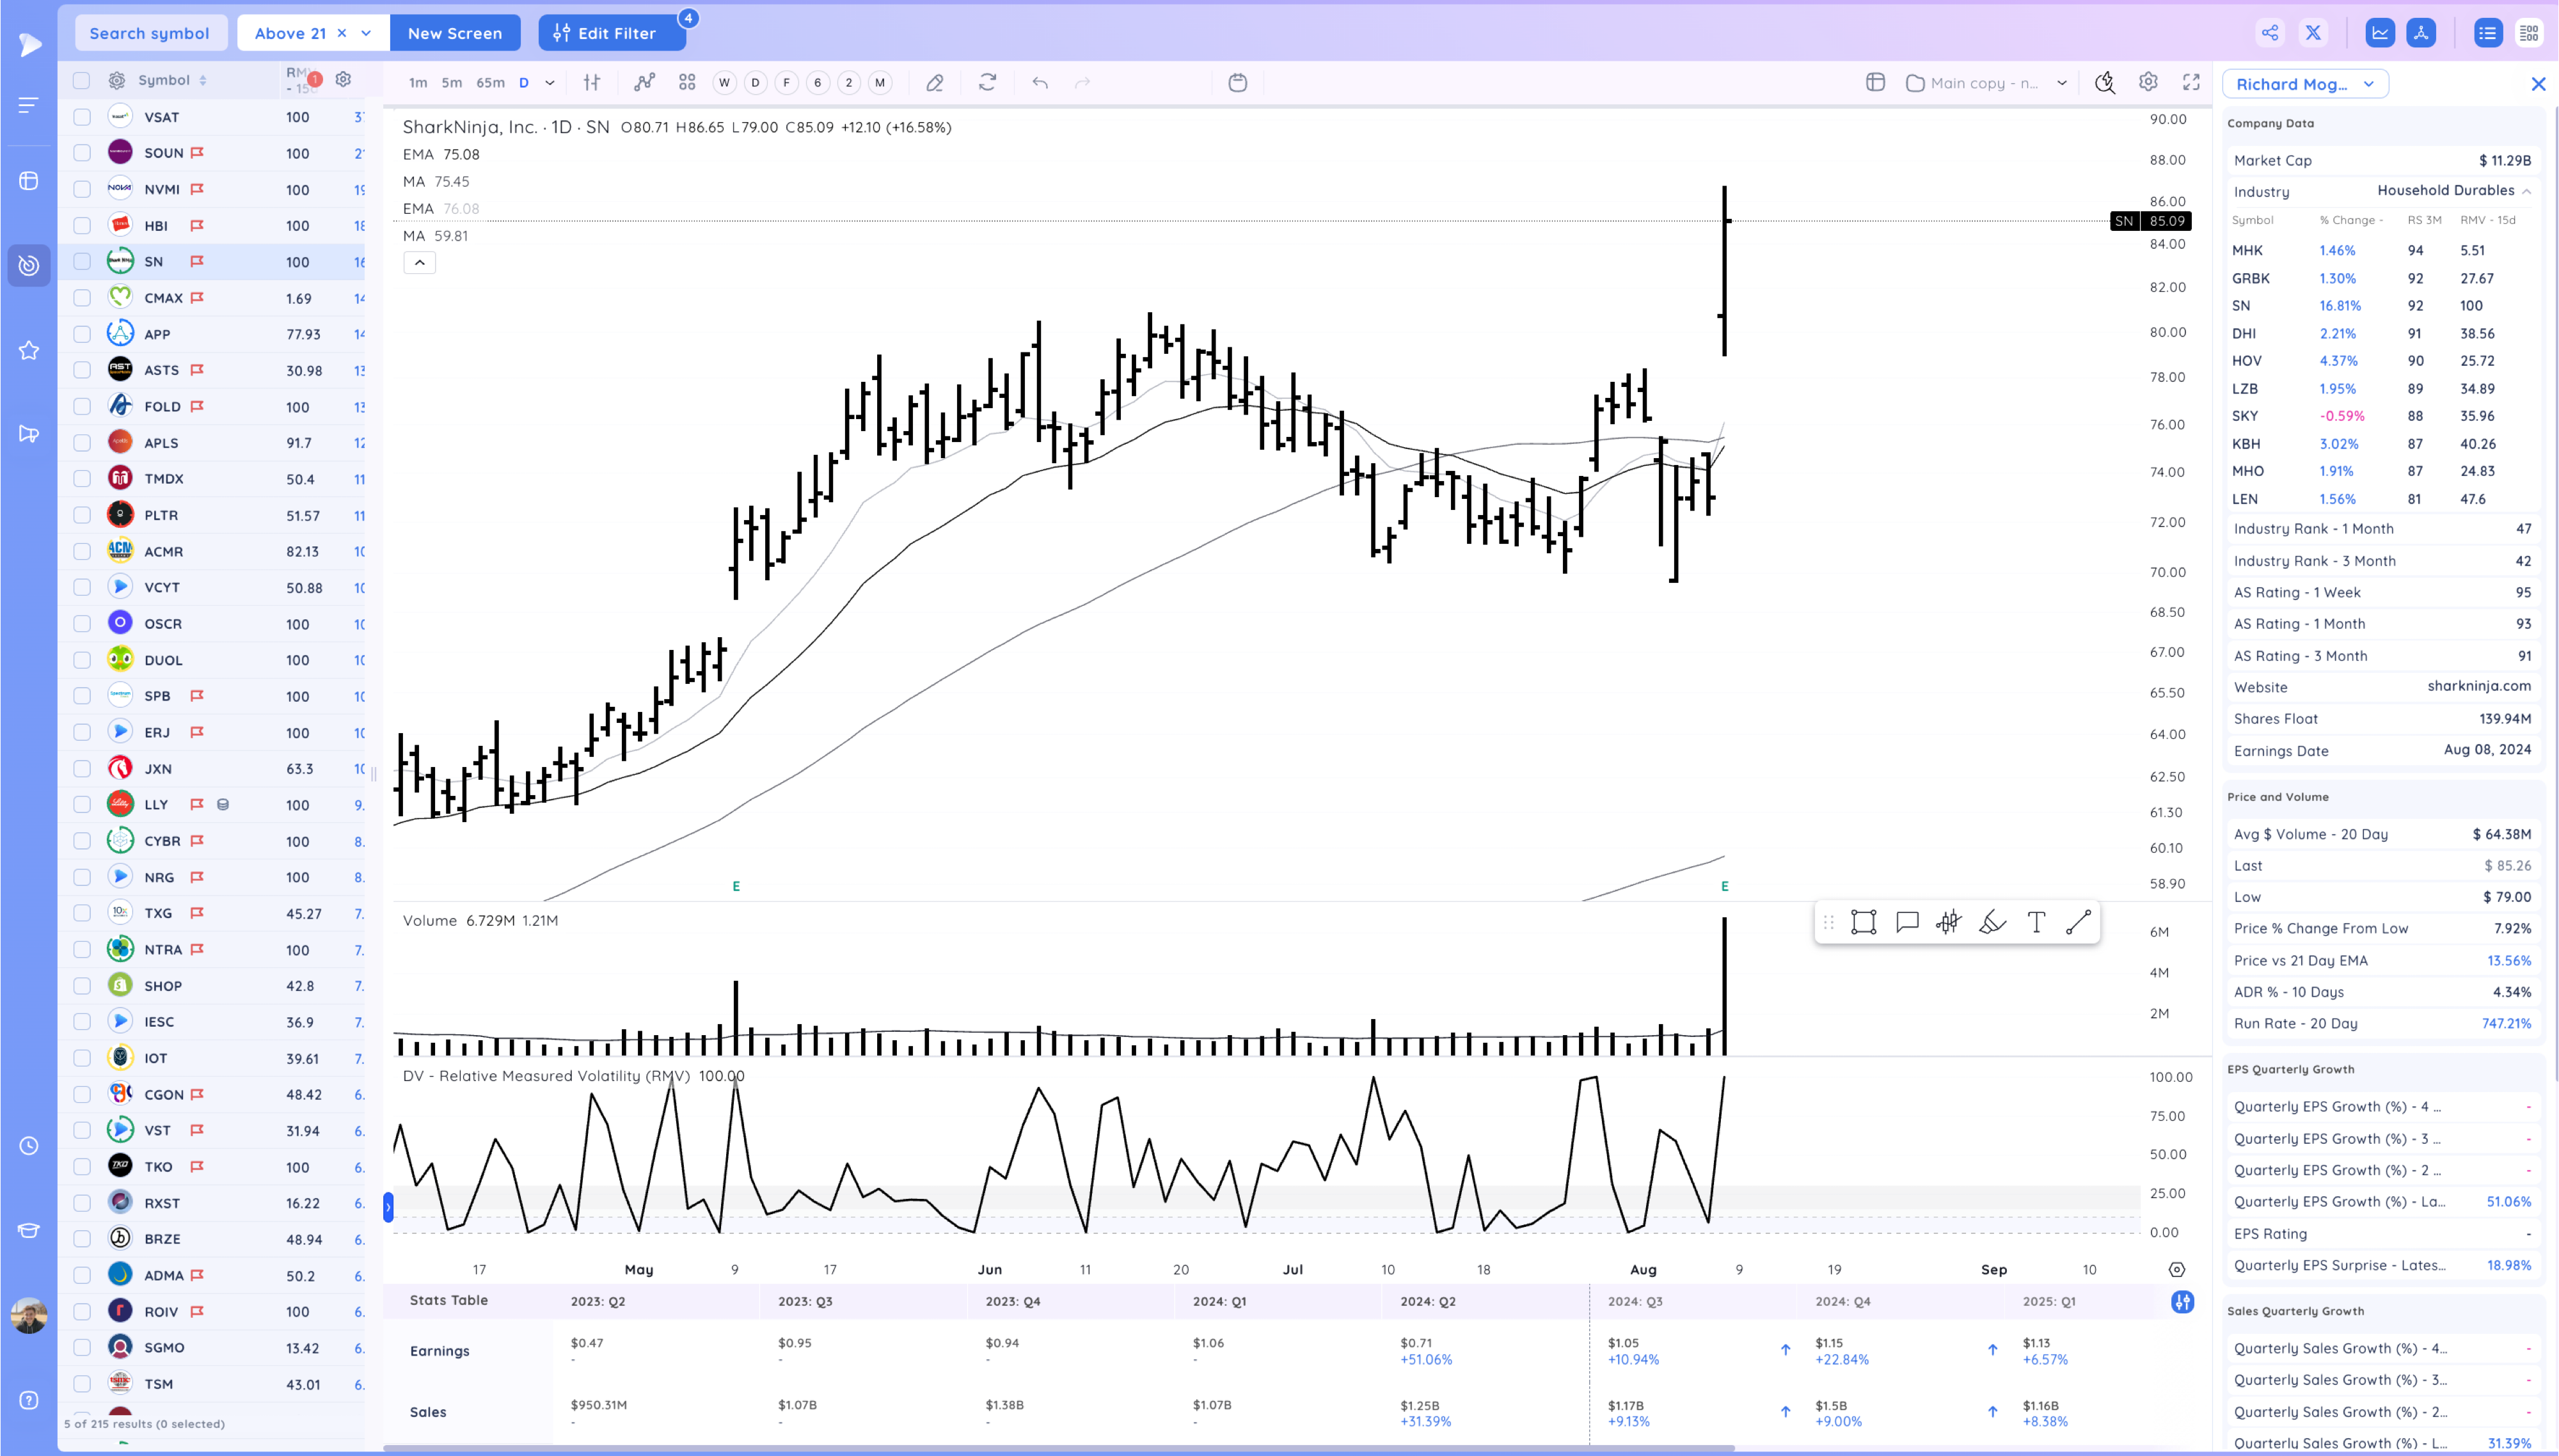Open the indicators line-graph icon

click(644, 83)
